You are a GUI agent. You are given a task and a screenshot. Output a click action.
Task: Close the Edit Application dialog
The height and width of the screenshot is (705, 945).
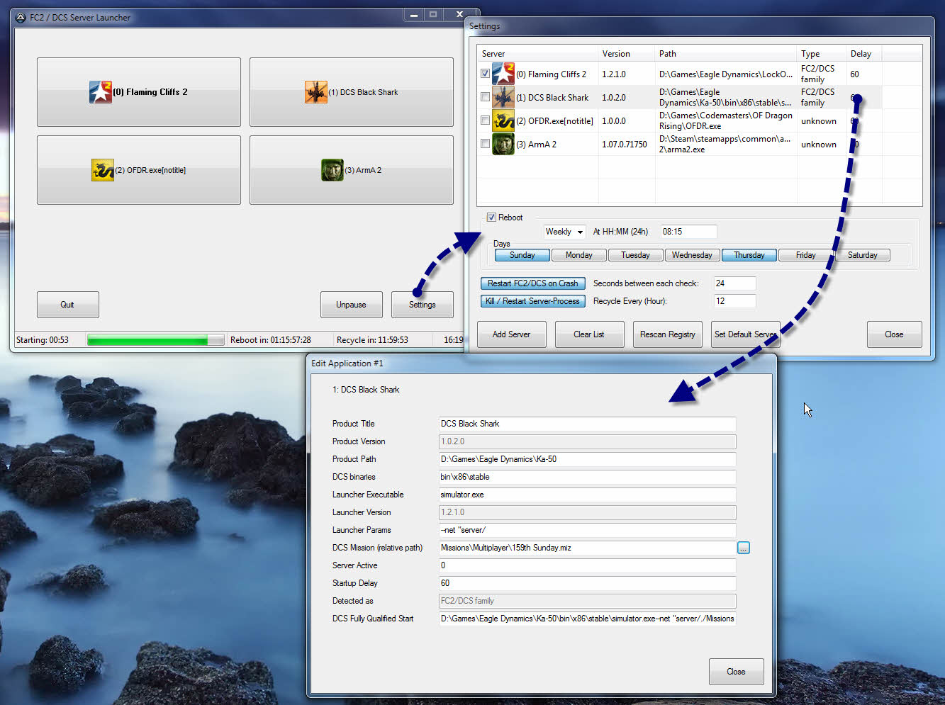(x=737, y=672)
